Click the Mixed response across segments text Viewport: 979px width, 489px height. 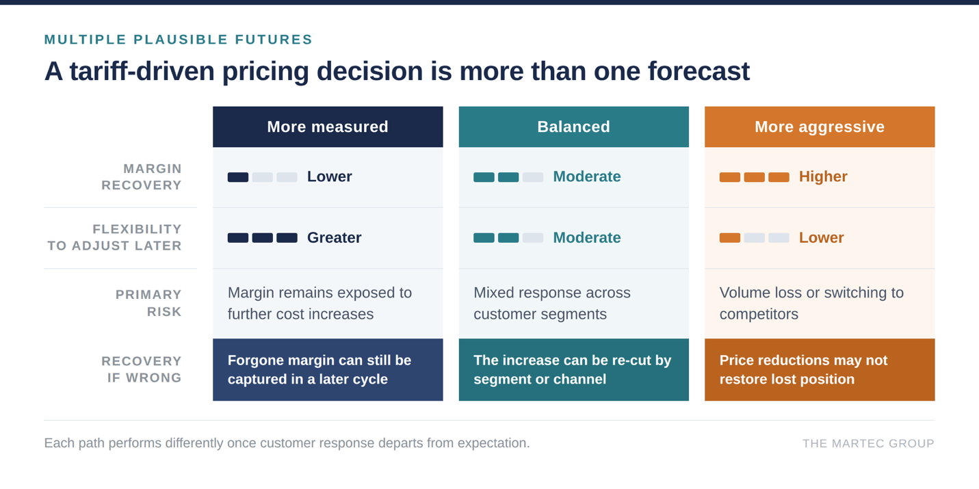[552, 303]
